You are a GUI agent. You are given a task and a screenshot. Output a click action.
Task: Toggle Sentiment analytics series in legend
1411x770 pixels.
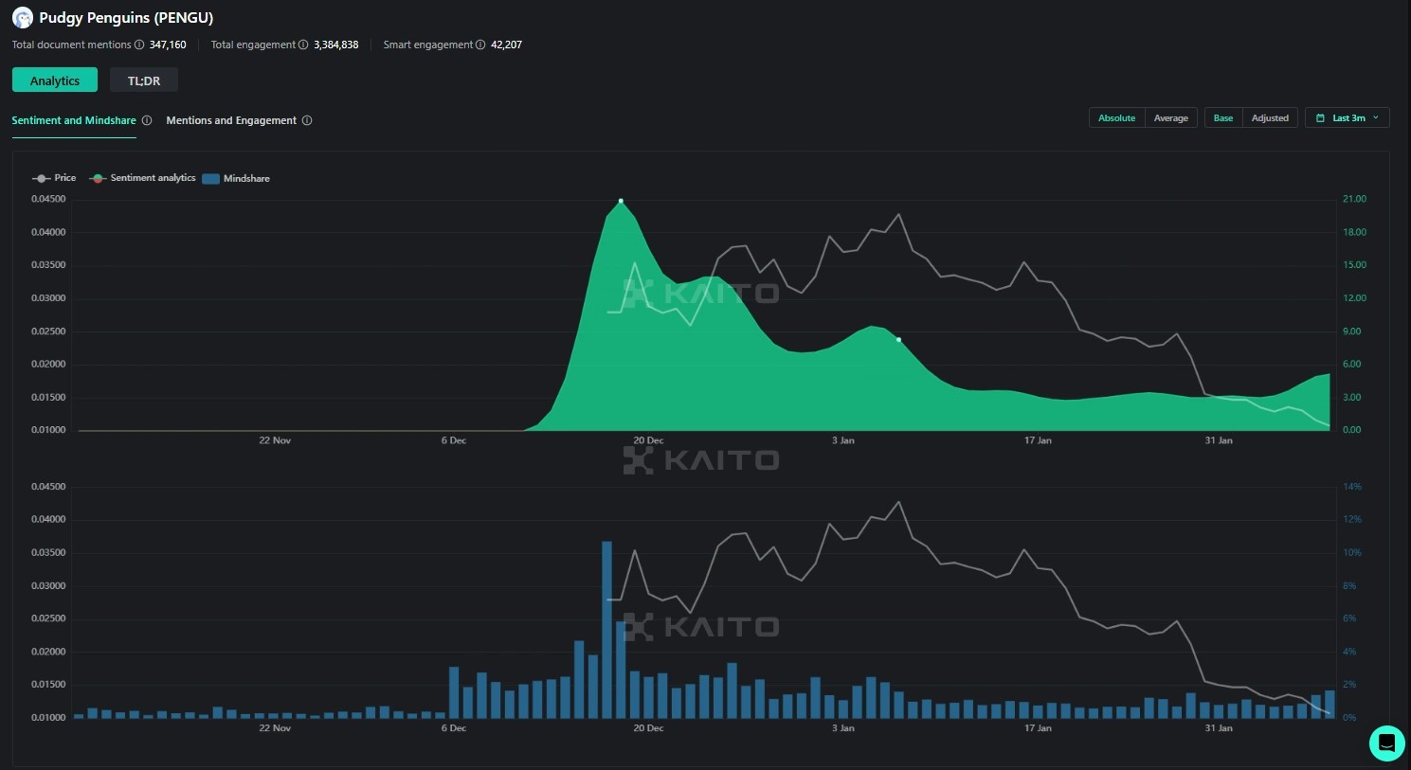(x=143, y=178)
